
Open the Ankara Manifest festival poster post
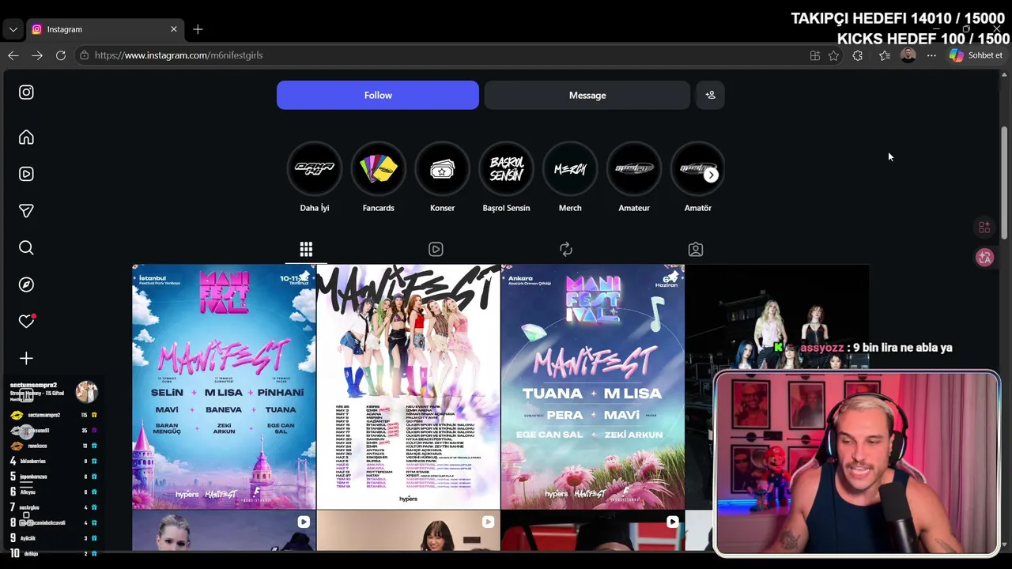coord(593,387)
